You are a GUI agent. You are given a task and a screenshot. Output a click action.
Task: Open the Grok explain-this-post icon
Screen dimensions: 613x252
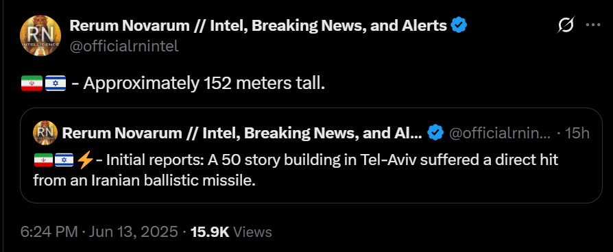pos(566,25)
